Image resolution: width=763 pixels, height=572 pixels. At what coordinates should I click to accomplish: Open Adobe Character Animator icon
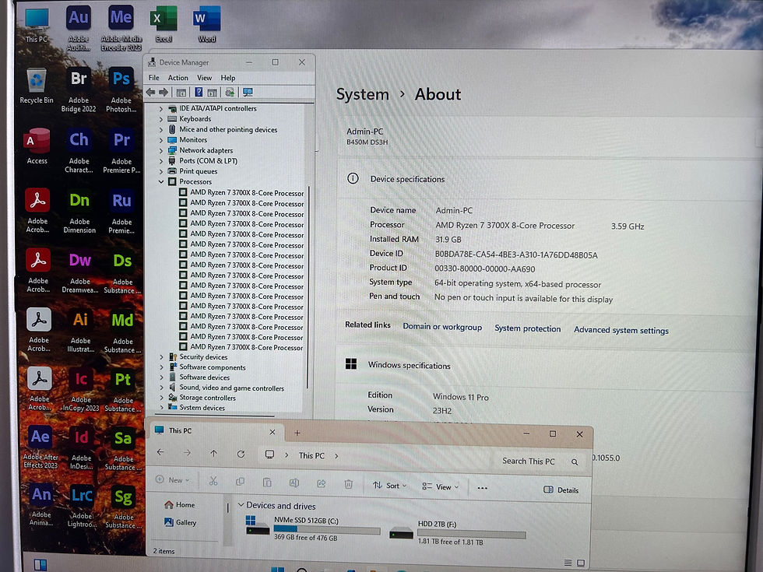[79, 151]
